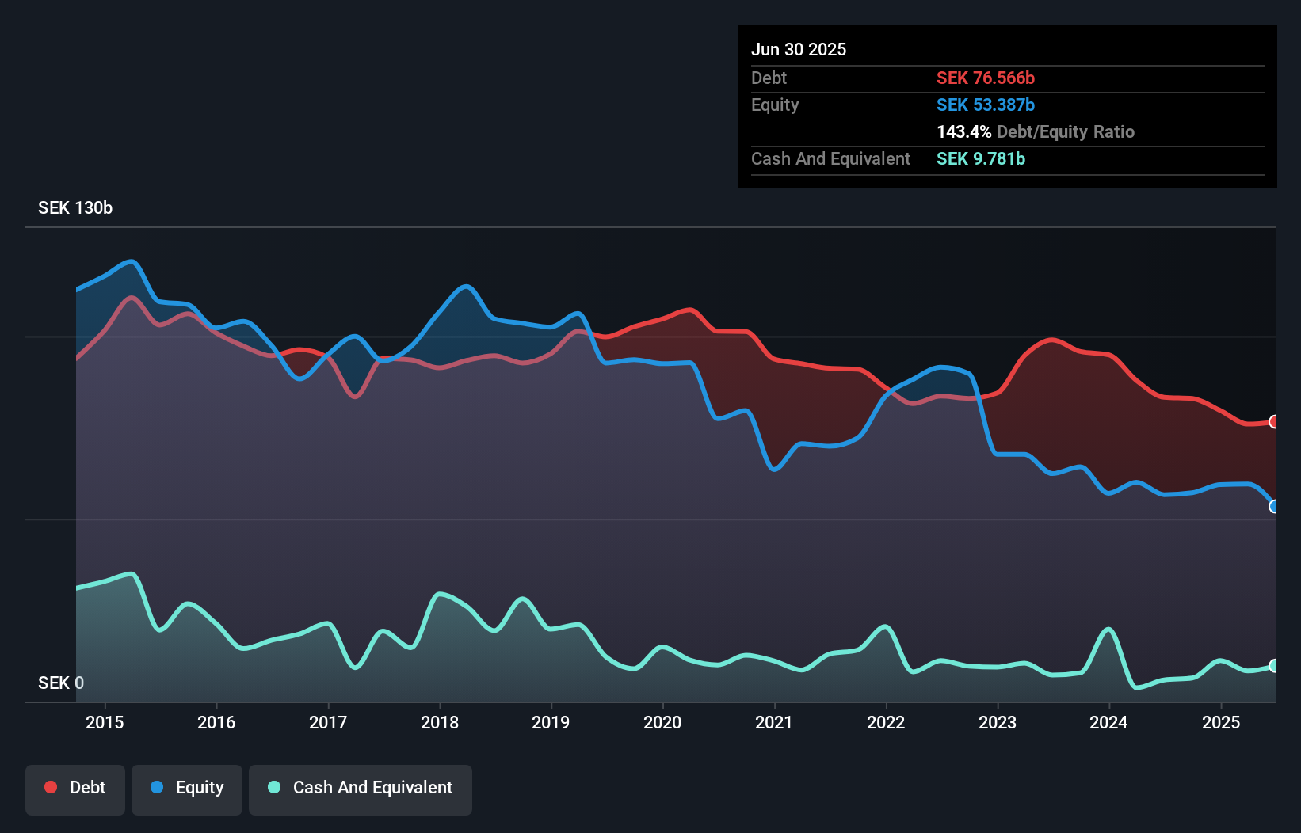Click the blue dot in the Equity legend
1301x833 pixels.
tap(157, 787)
